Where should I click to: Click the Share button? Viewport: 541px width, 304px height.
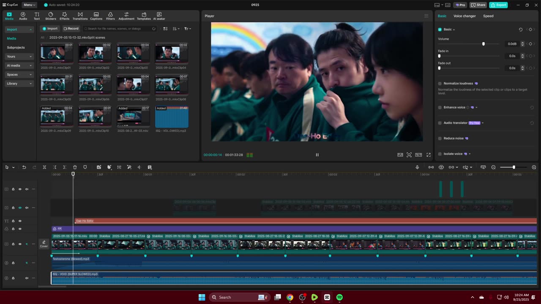(478, 5)
